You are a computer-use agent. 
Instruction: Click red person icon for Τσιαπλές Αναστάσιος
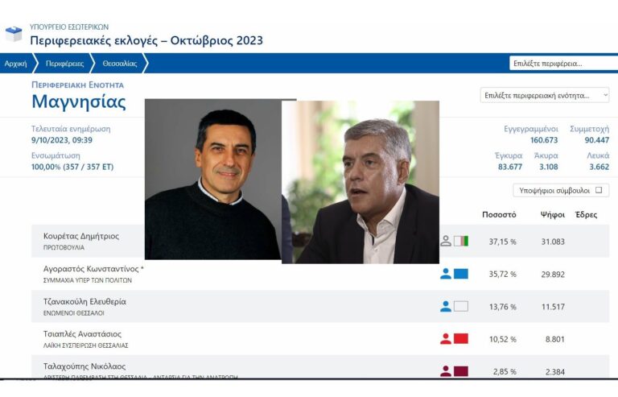coord(446,338)
